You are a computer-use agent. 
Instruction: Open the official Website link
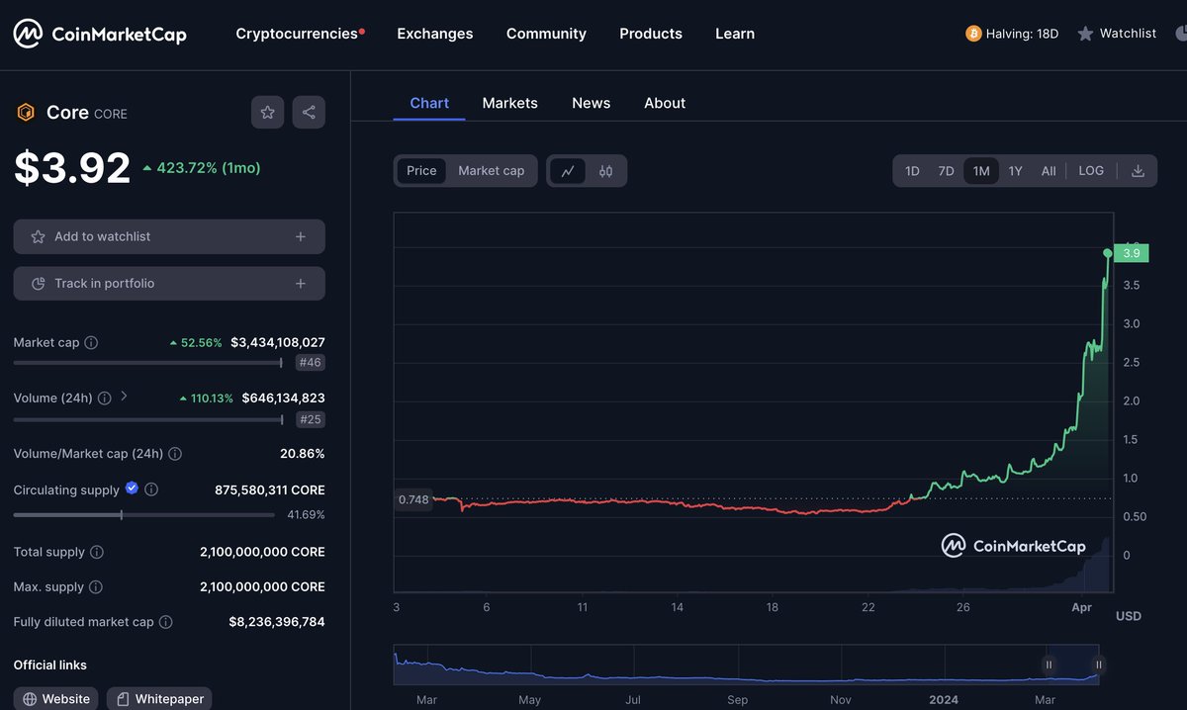pos(56,699)
